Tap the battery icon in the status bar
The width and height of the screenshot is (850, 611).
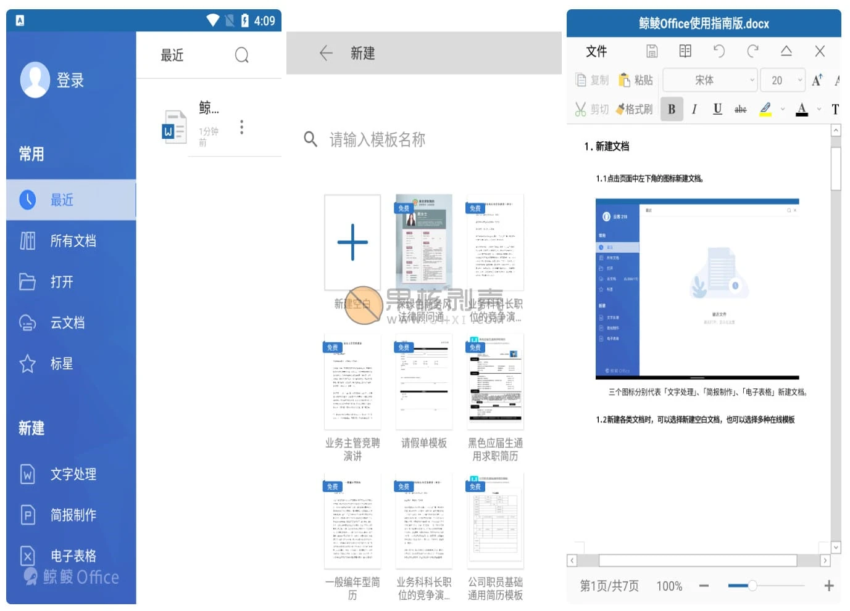coord(245,20)
